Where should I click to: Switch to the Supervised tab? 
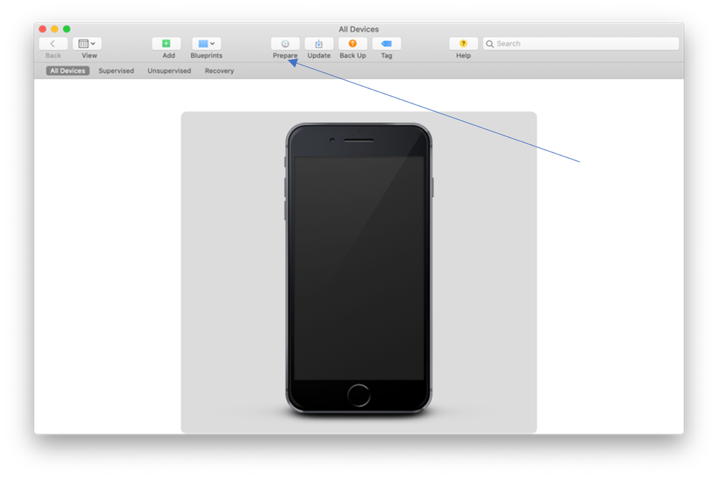[x=116, y=70]
